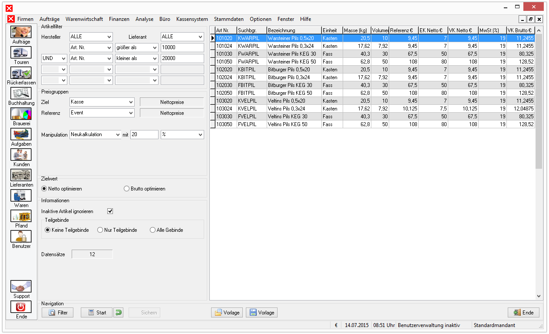Click the VK Brutto € column header
549x334 pixels.
pyautogui.click(x=521, y=30)
